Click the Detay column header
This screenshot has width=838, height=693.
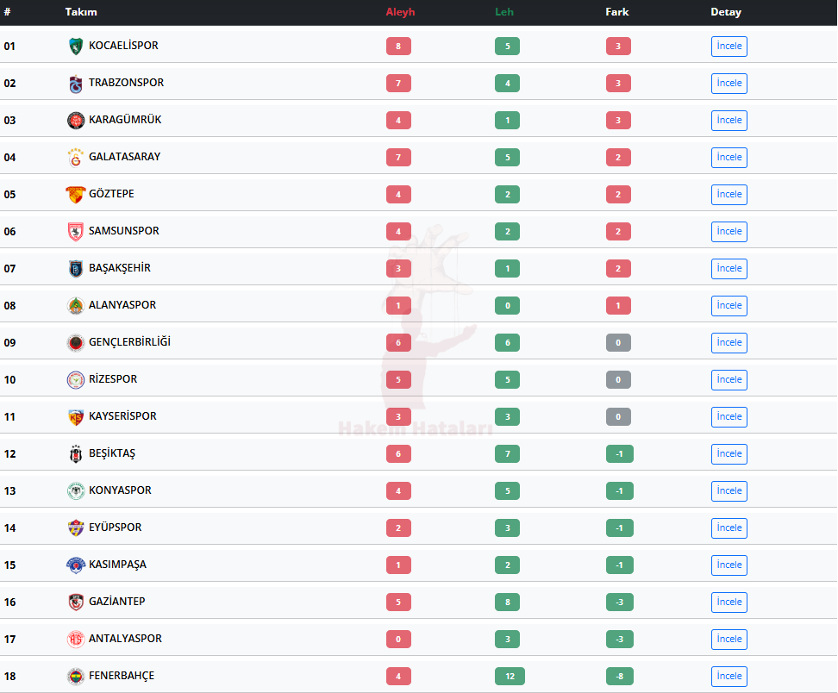click(x=726, y=12)
